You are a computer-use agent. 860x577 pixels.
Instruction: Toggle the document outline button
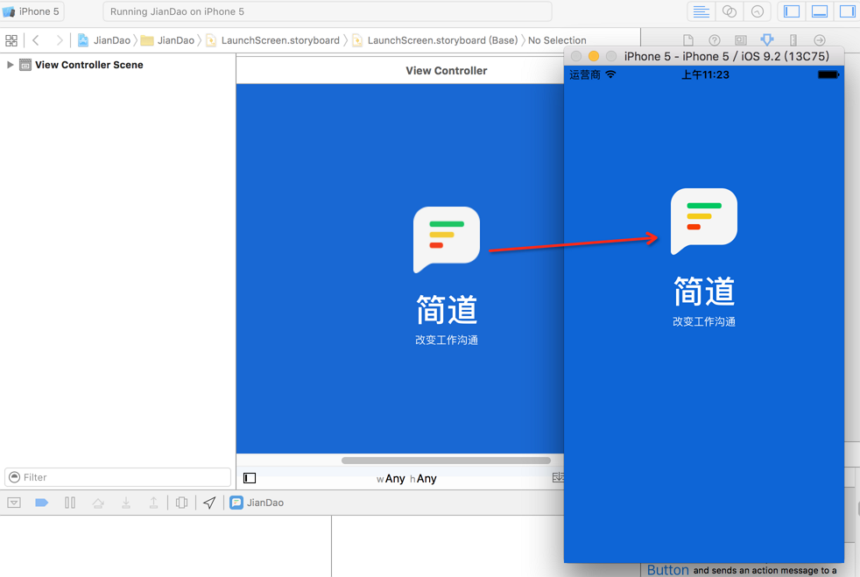(250, 478)
